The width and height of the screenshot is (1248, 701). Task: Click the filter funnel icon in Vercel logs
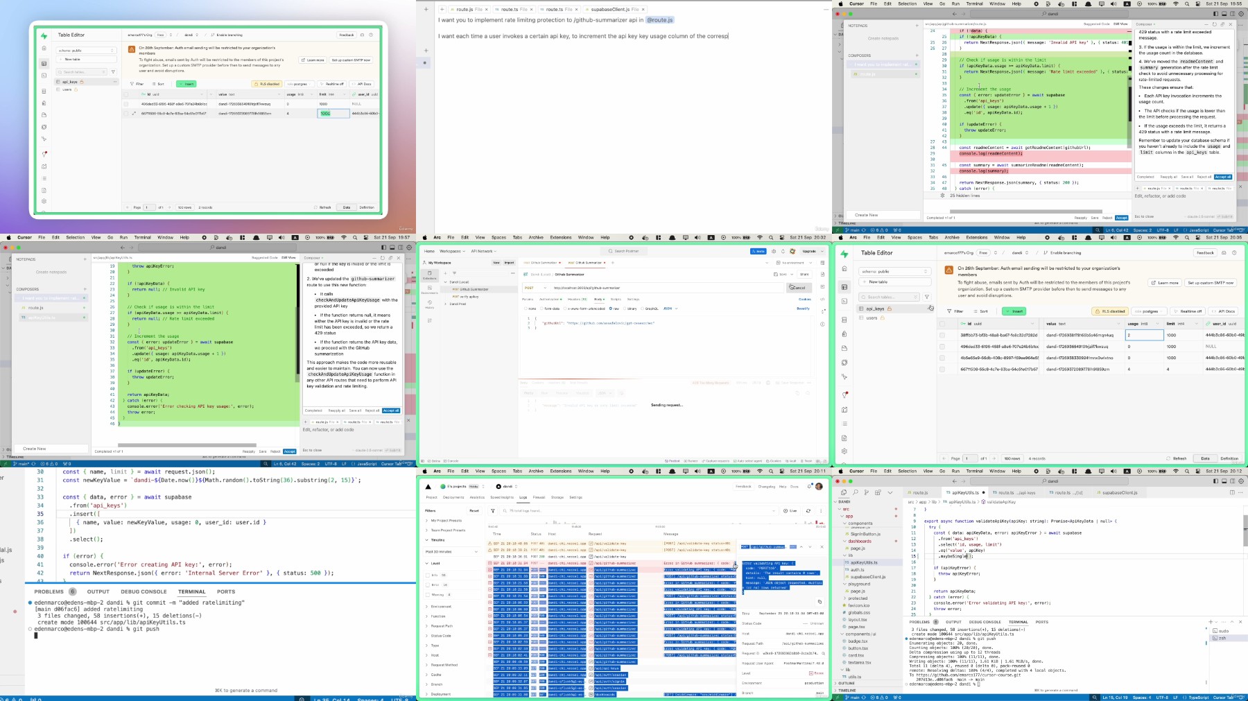(x=493, y=511)
